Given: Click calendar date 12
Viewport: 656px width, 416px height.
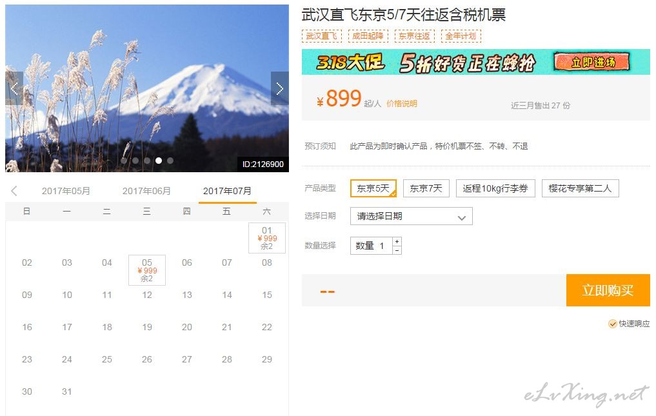Looking at the screenshot, I should 147,295.
